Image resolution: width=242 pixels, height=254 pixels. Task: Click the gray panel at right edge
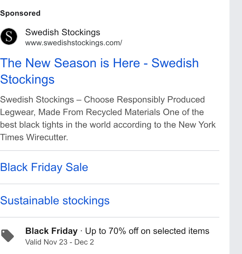pyautogui.click(x=236, y=127)
